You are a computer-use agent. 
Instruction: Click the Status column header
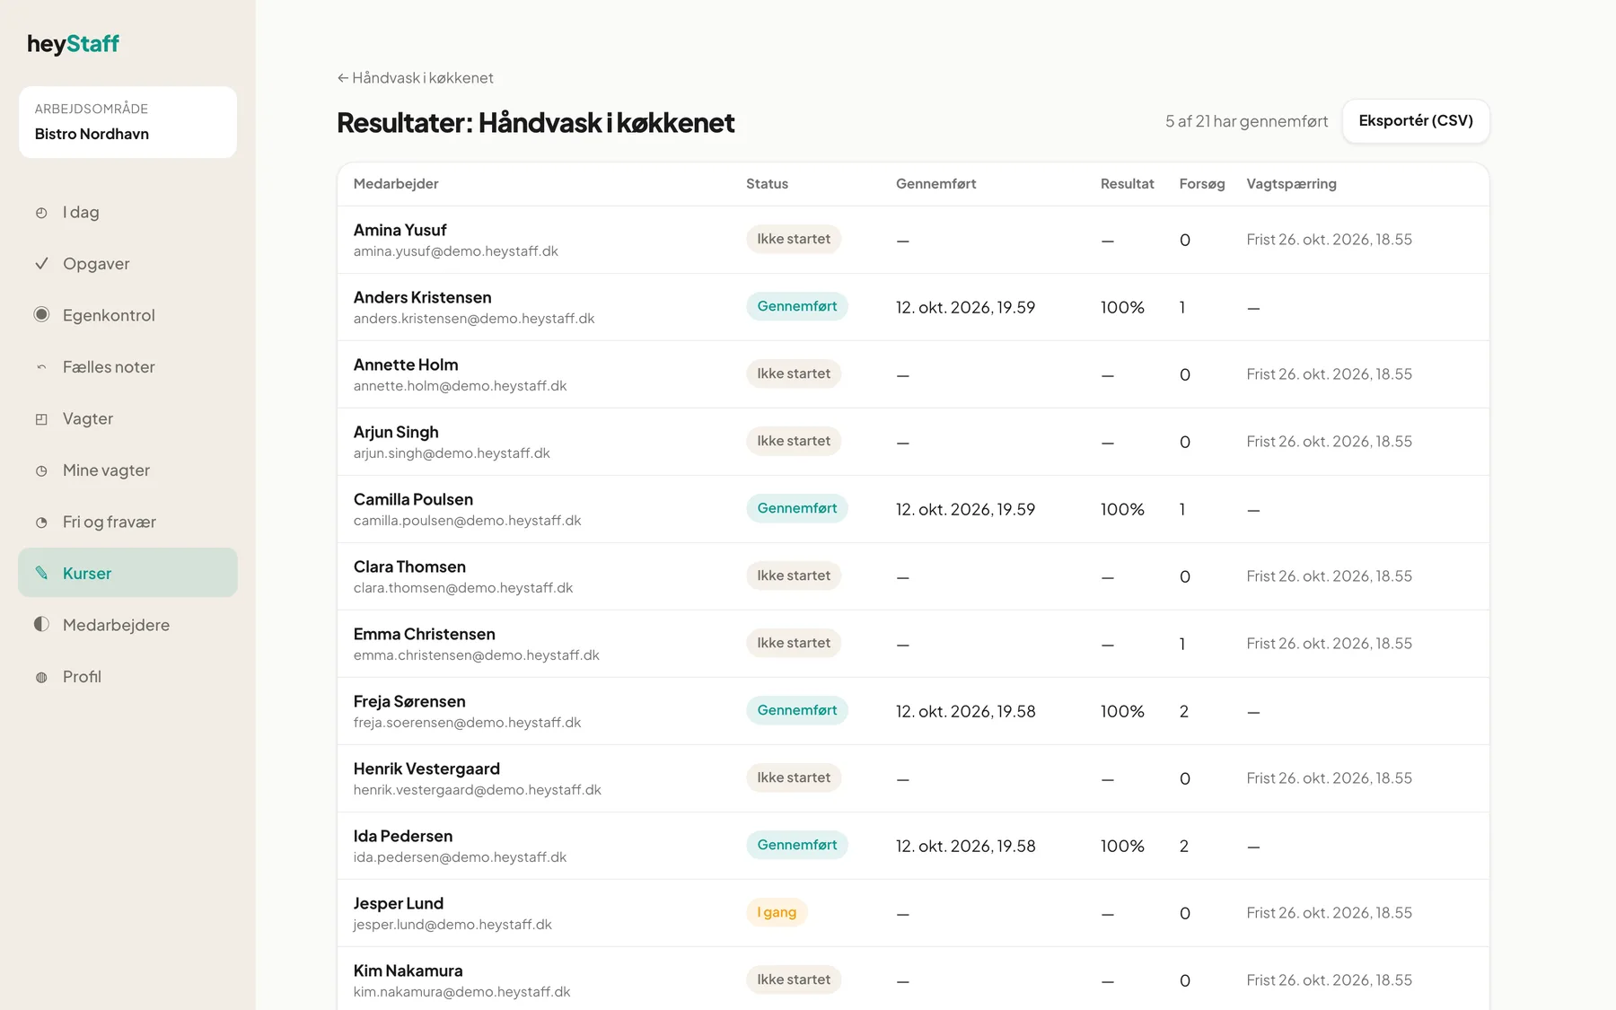767,184
